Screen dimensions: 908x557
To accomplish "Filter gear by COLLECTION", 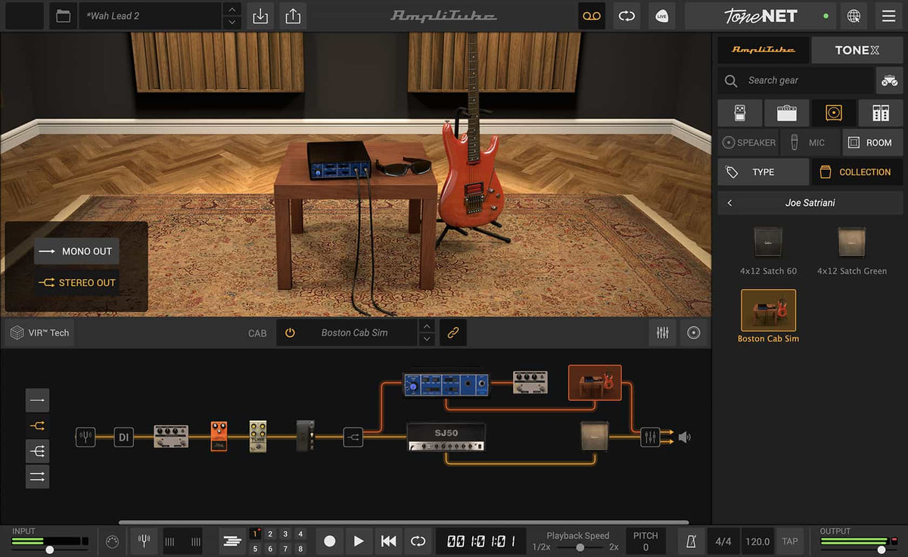I will click(857, 172).
